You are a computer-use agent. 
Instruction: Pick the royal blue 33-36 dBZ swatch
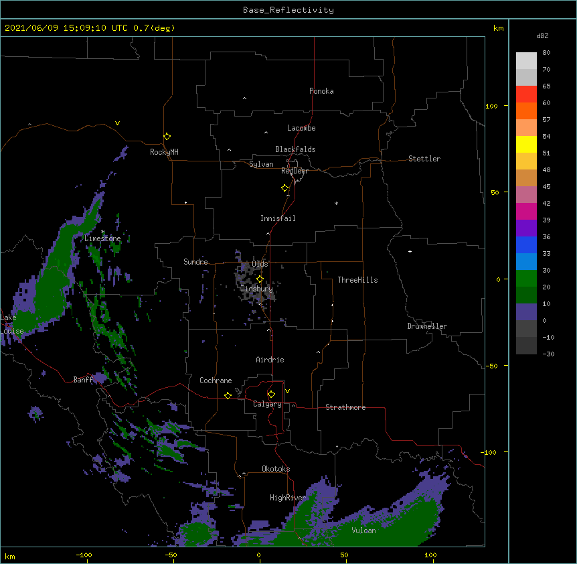coord(526,244)
